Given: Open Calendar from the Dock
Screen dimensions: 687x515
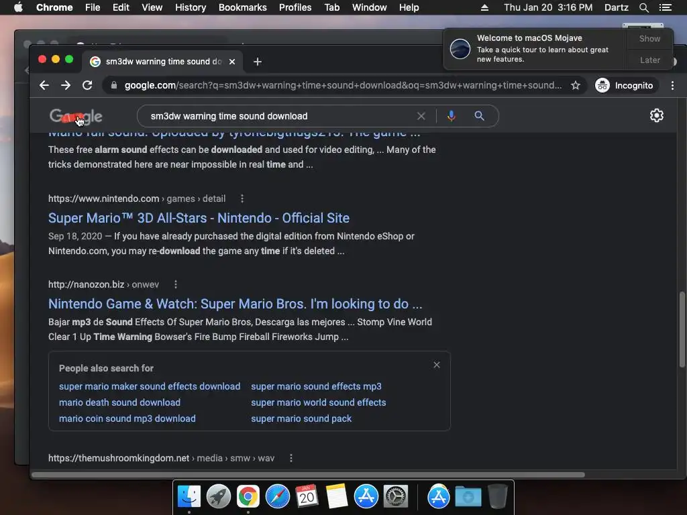Looking at the screenshot, I should 307,497.
